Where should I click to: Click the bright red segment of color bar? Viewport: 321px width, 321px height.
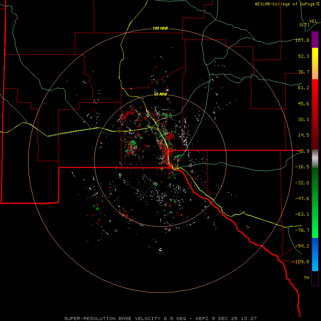click(x=315, y=114)
